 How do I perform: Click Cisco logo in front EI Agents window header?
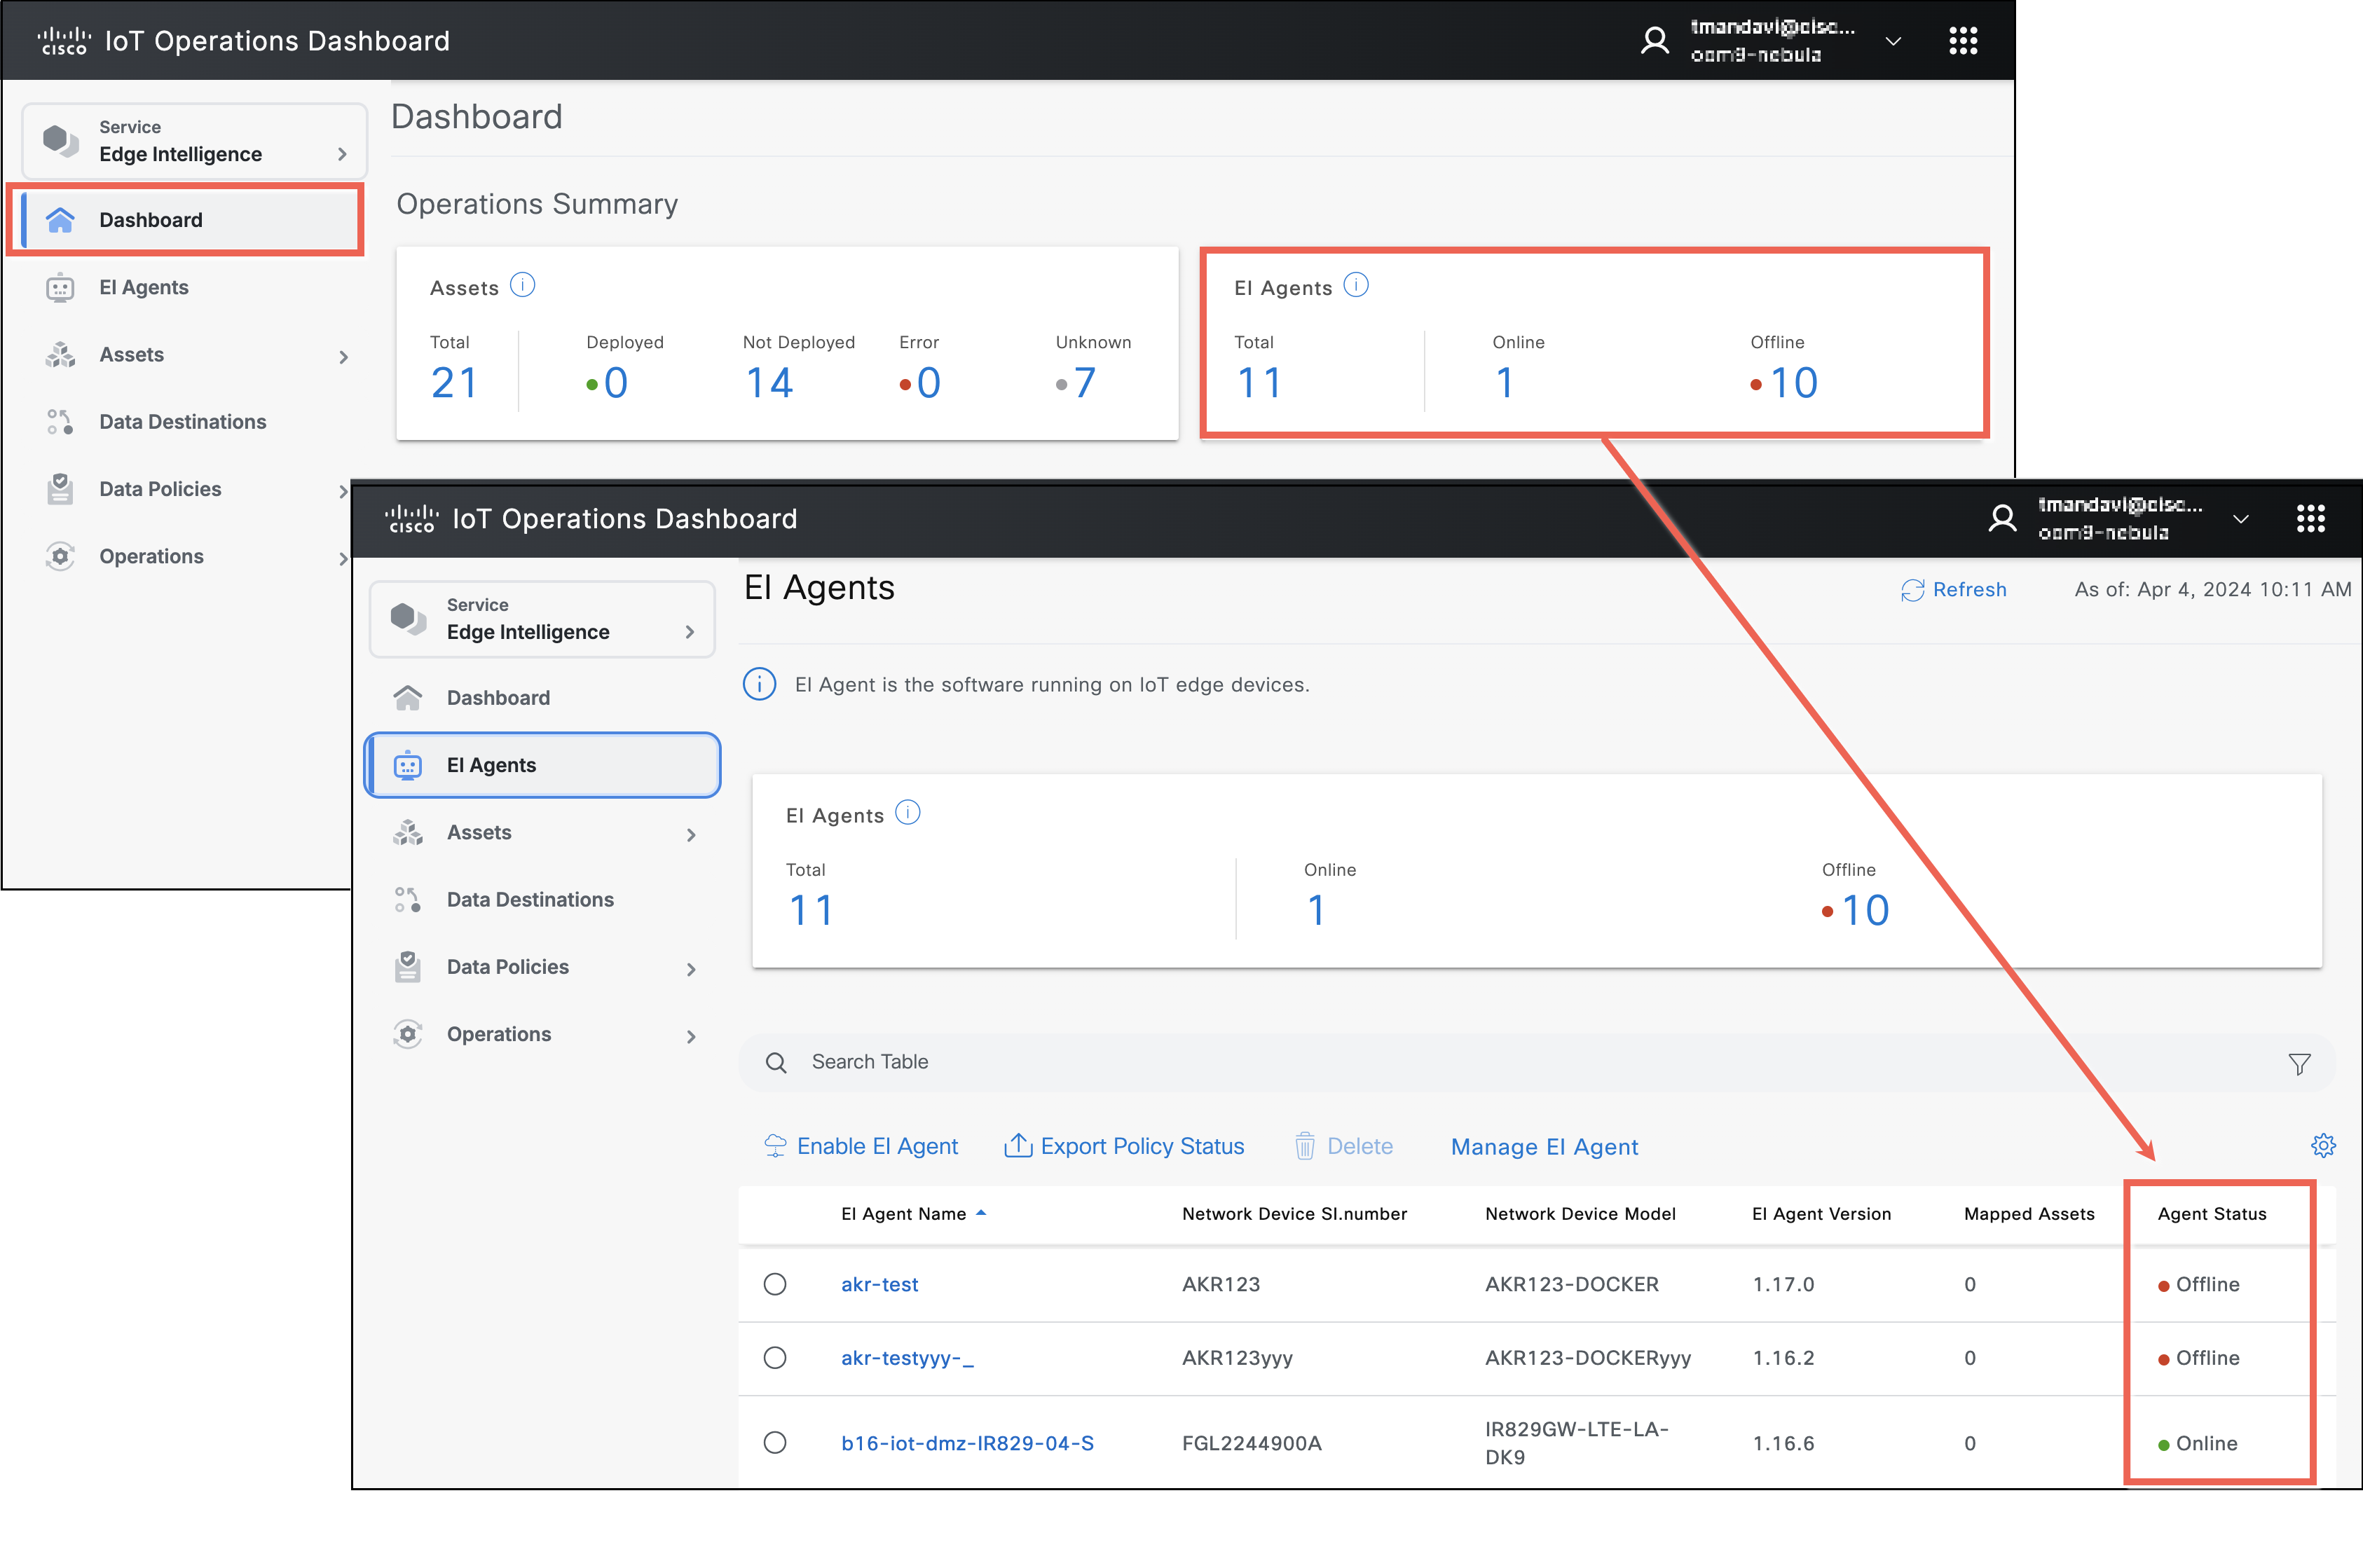412,518
